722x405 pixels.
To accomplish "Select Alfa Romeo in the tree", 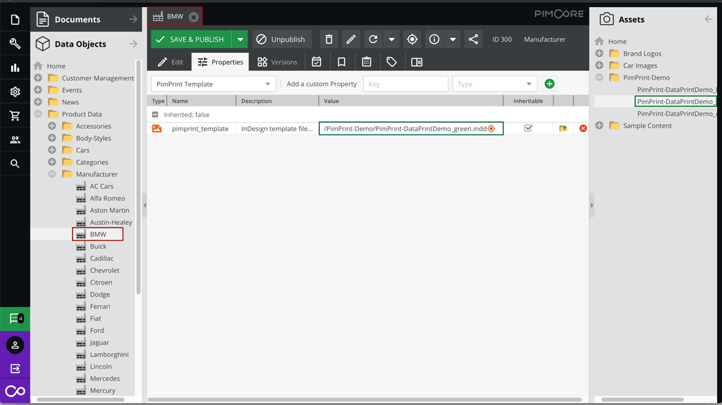I will point(107,199).
